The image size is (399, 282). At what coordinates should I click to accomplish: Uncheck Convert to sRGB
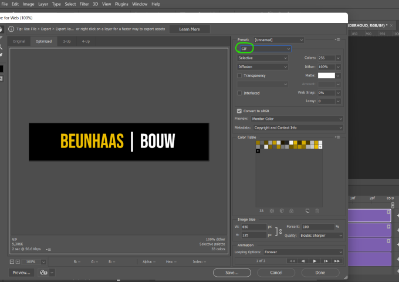coord(239,111)
